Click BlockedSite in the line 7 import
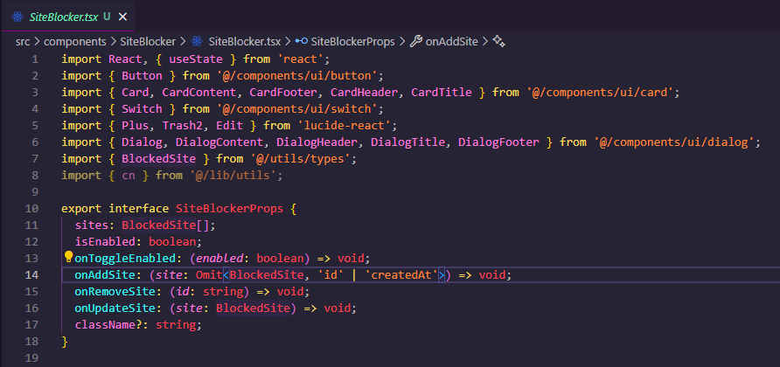This screenshot has width=780, height=367. click(x=158, y=159)
